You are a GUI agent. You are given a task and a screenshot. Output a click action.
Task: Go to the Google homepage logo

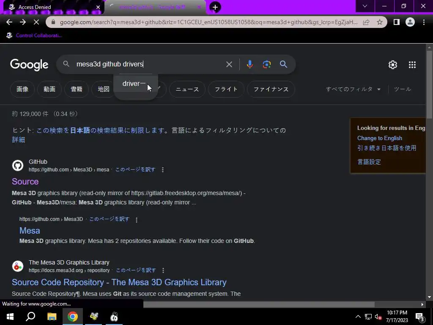(29, 65)
